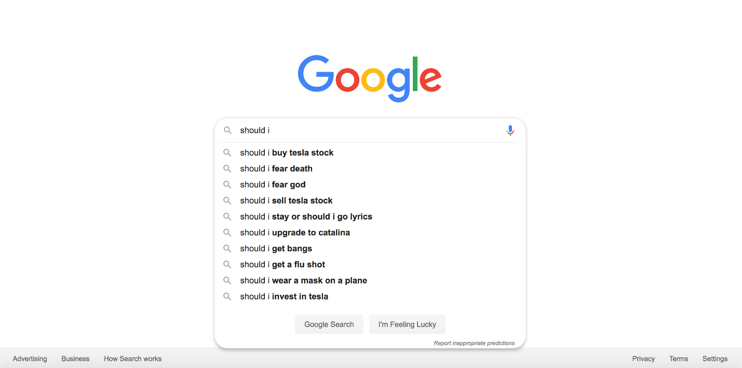Choose 'should i sell tesla stock' suggestion
742x368 pixels.
[286, 201]
